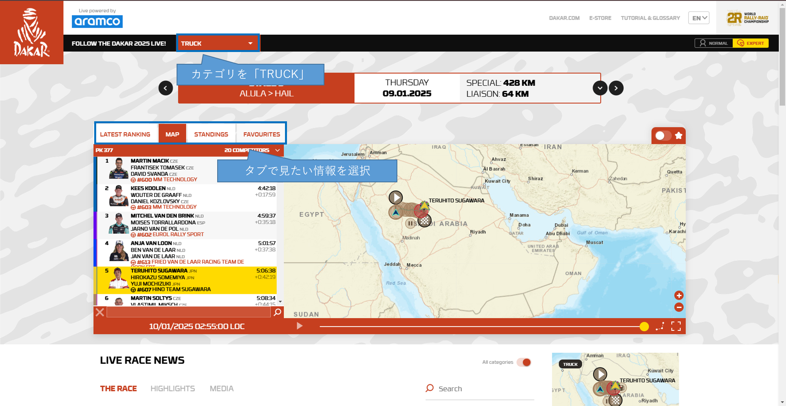Screen dimensions: 786x406
Task: Visit the DAKAR.COM link
Action: pyautogui.click(x=564, y=18)
